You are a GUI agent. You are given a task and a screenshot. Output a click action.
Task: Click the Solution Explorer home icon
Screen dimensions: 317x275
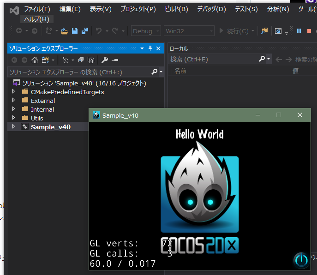coord(34,60)
